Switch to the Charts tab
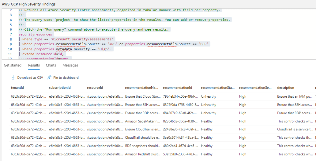This screenshot has width=316, height=161. click(x=51, y=65)
